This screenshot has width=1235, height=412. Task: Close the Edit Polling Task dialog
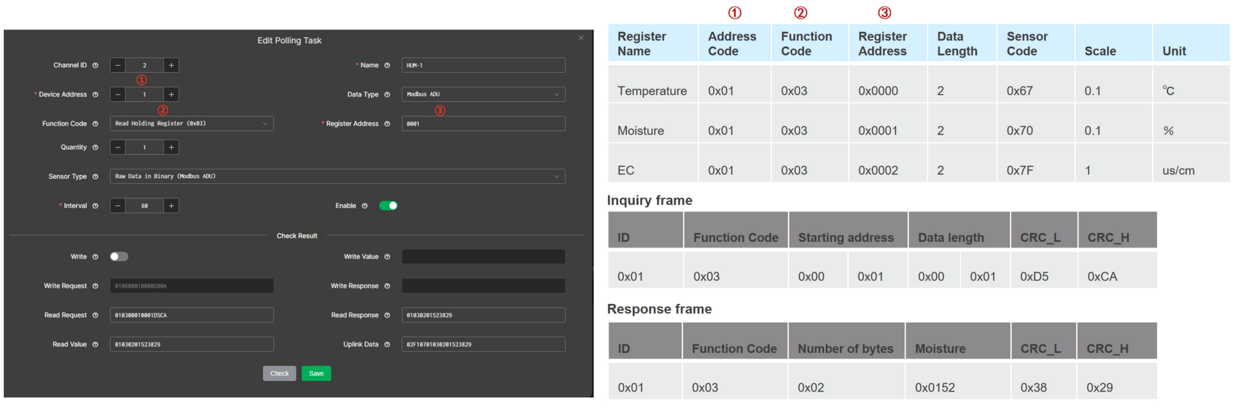pos(581,38)
